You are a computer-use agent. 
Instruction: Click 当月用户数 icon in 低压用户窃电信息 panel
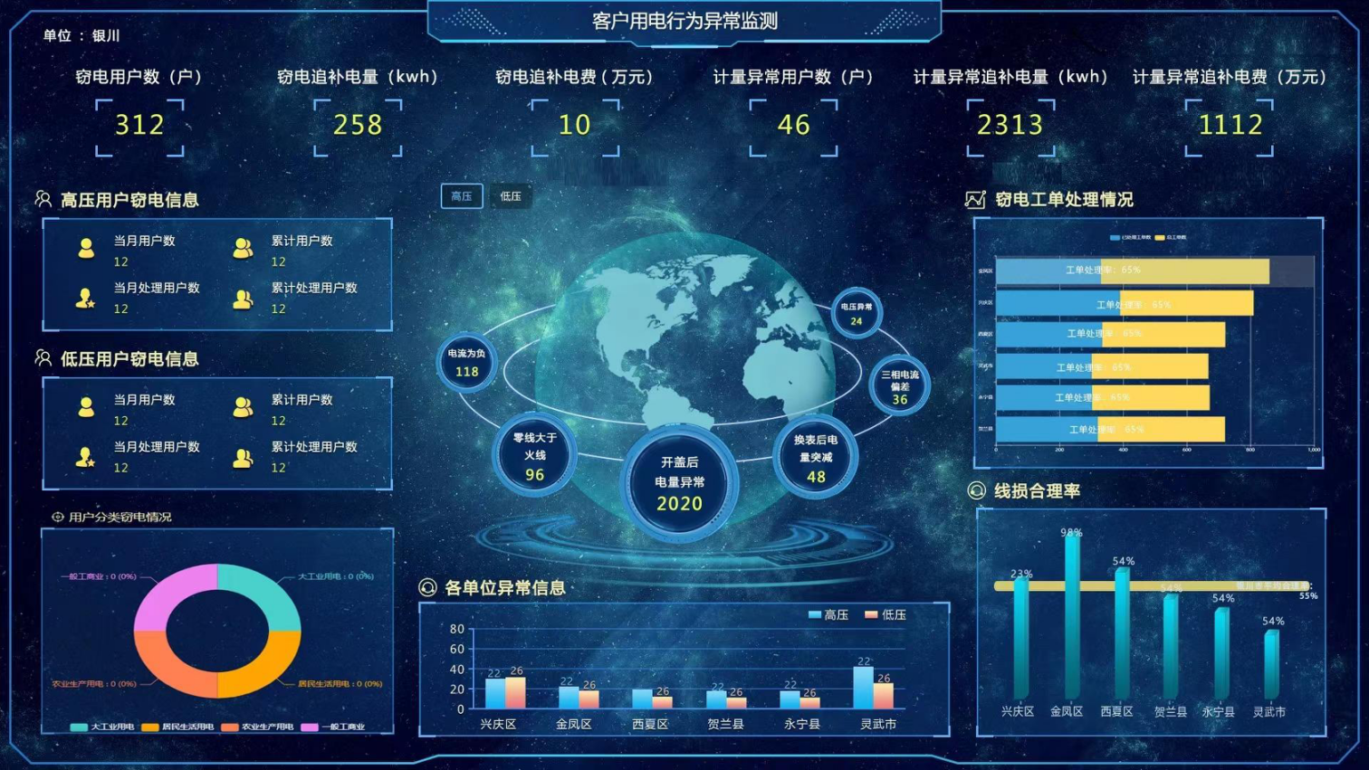[86, 407]
